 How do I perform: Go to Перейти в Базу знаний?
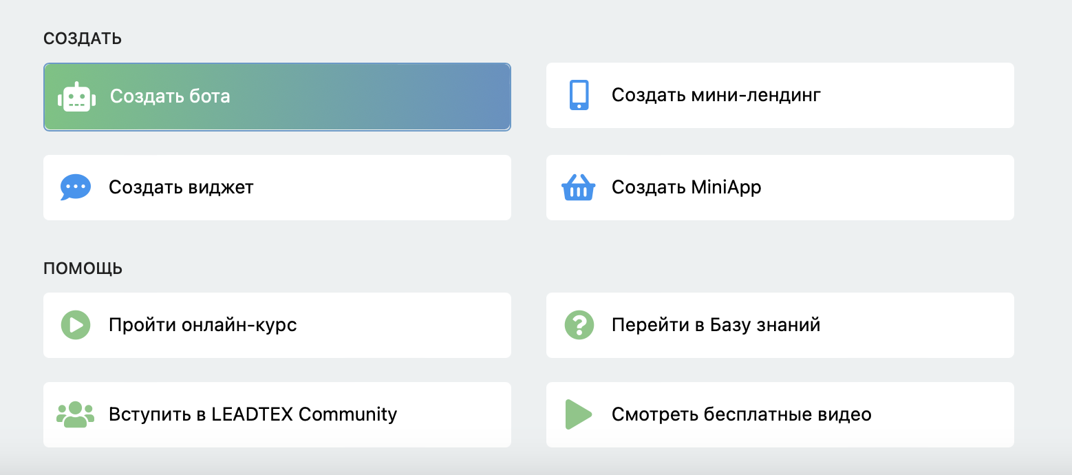click(x=780, y=325)
